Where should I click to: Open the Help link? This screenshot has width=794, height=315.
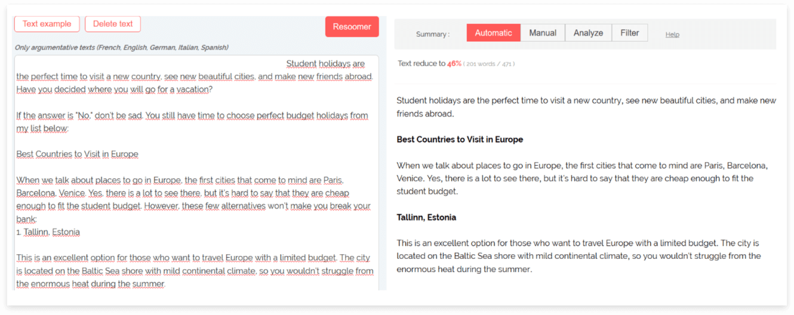coord(672,35)
